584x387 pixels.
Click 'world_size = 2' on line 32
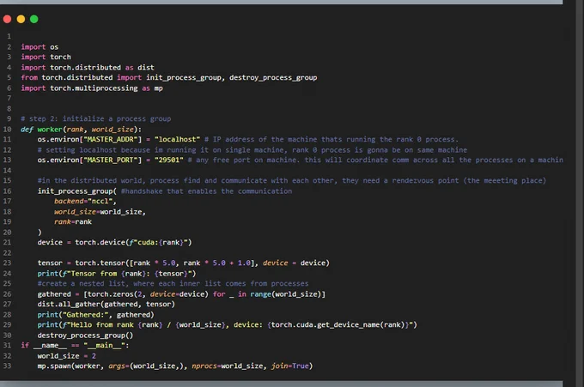[67, 356]
